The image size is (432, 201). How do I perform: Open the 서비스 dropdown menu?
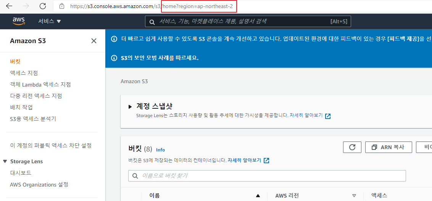click(x=49, y=21)
